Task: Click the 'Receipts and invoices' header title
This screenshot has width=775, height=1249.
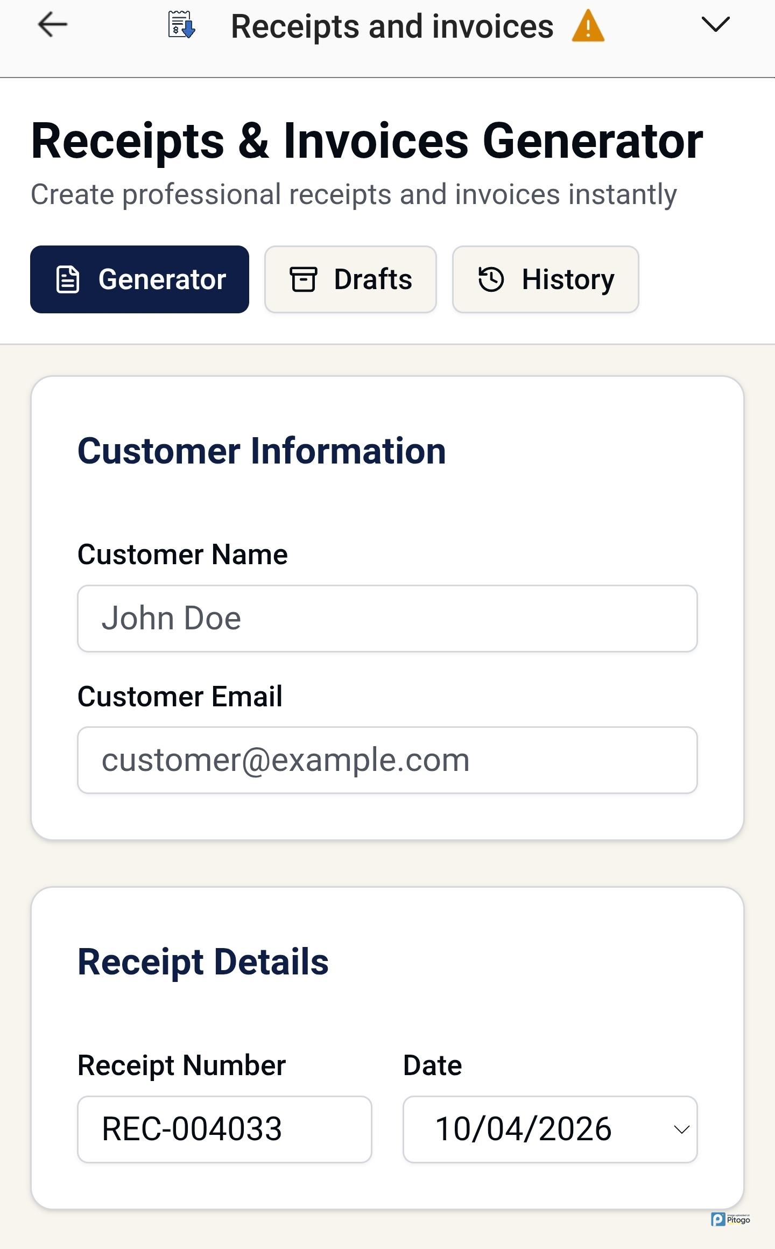Action: click(392, 26)
